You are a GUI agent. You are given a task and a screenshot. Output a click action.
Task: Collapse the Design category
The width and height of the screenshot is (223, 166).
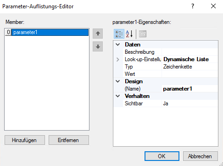tap(118, 81)
